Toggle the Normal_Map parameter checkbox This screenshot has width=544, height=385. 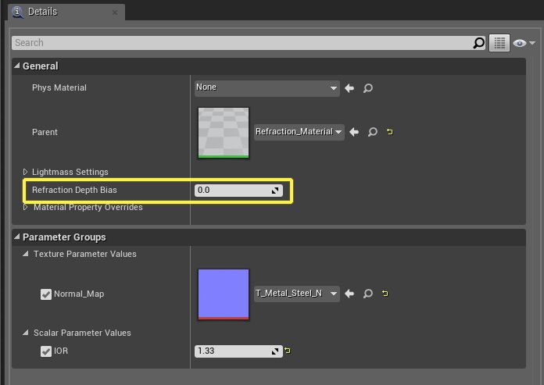pyautogui.click(x=46, y=294)
